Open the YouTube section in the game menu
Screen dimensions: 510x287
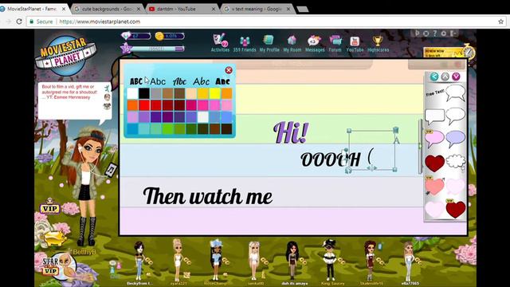click(x=355, y=44)
